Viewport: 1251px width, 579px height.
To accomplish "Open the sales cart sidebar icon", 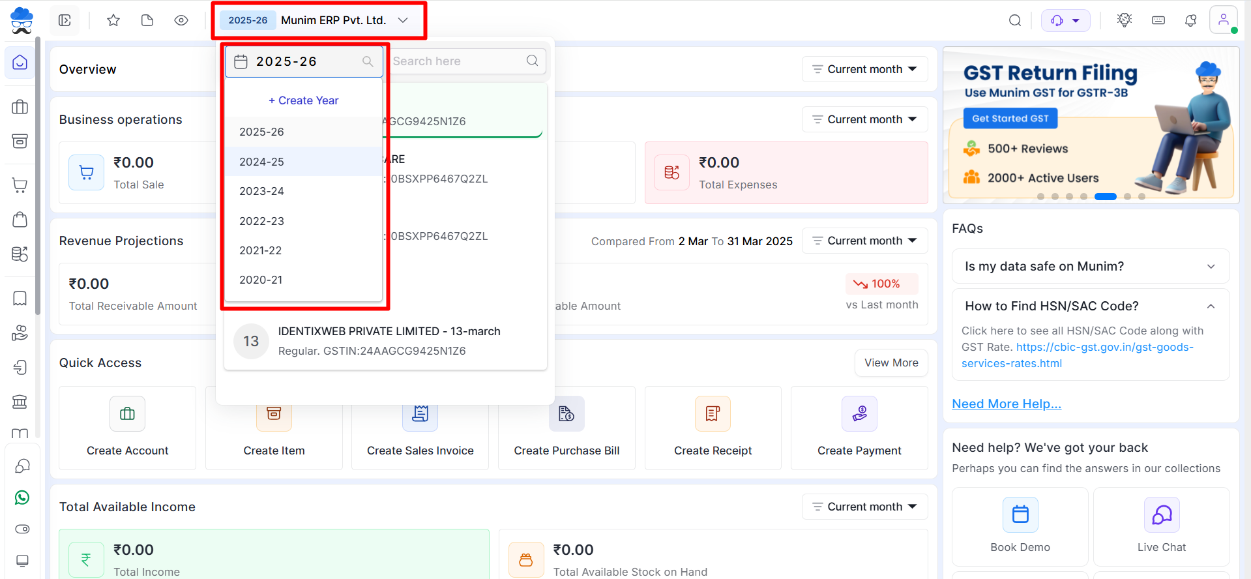I will click(x=20, y=186).
